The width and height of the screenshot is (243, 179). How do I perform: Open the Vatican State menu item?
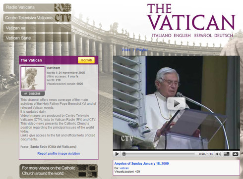click(x=37, y=38)
